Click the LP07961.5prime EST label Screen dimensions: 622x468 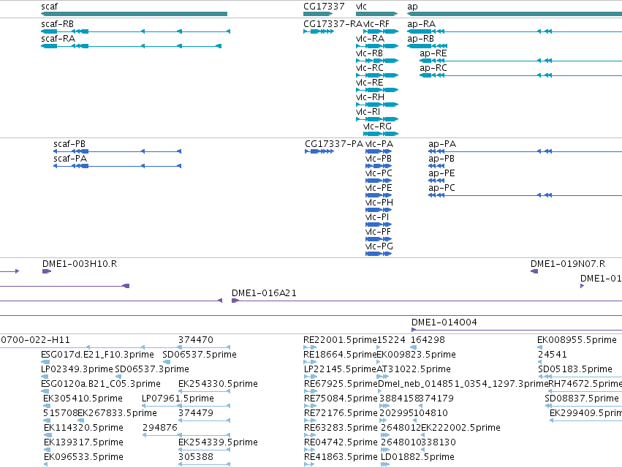pyautogui.click(x=178, y=399)
